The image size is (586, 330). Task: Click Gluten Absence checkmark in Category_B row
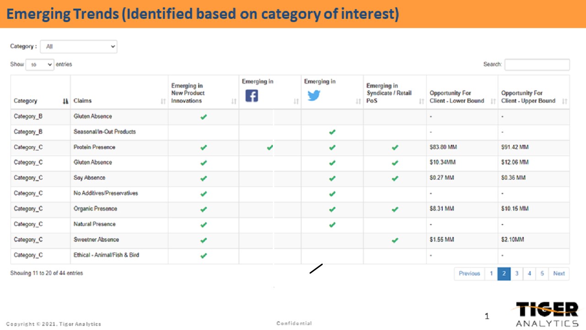pos(204,117)
